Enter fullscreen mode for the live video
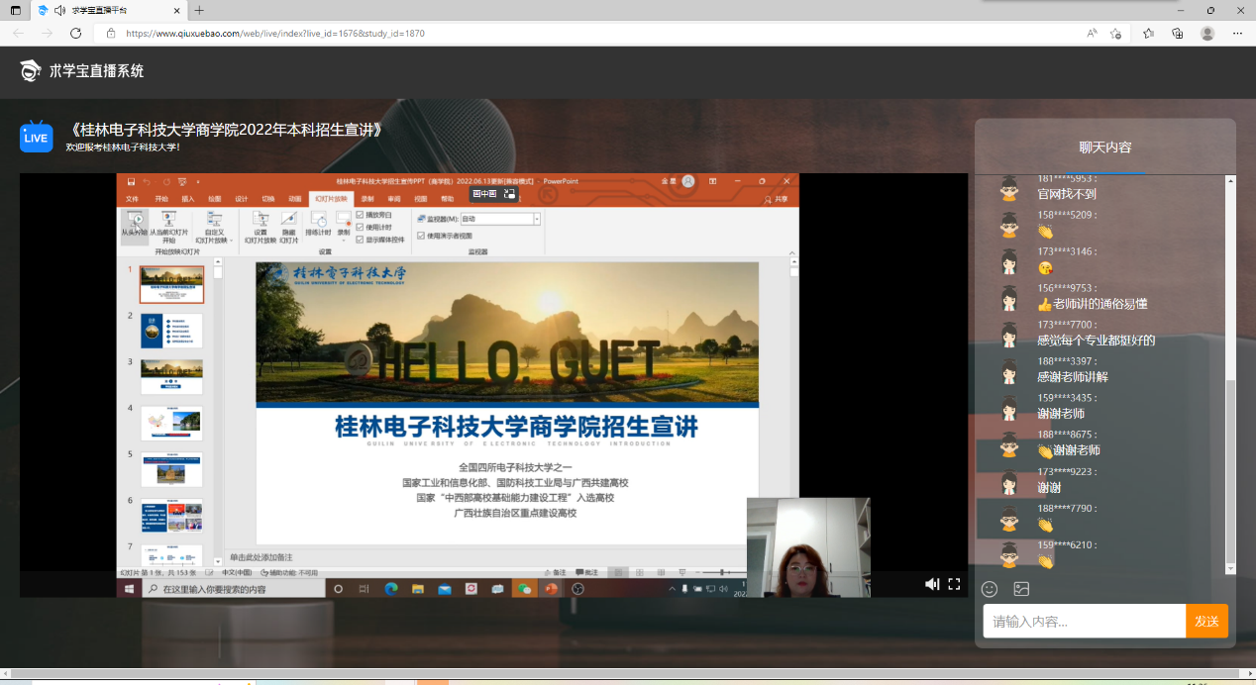The image size is (1256, 685). pyautogui.click(x=954, y=584)
